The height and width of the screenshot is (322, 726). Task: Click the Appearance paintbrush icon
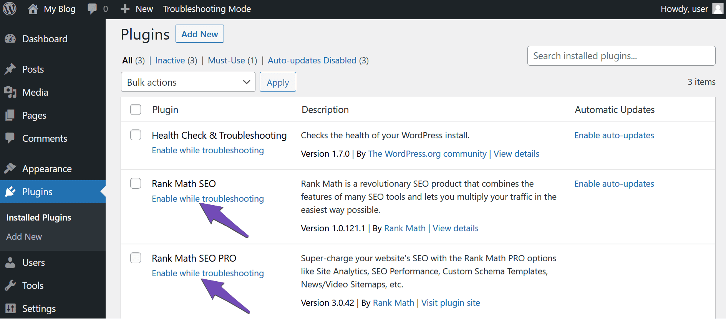coord(10,168)
